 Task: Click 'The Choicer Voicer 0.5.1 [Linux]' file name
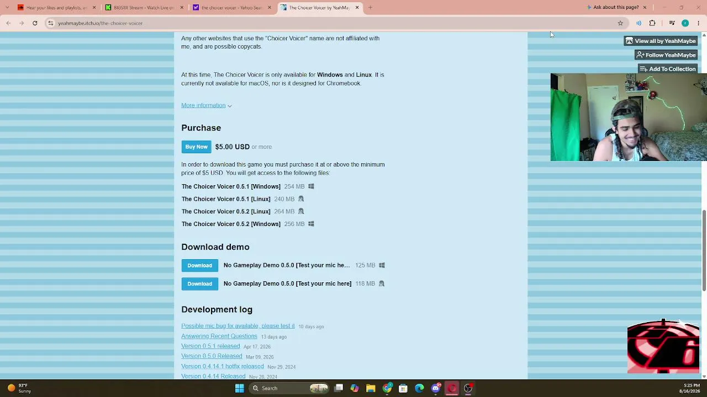pyautogui.click(x=226, y=199)
